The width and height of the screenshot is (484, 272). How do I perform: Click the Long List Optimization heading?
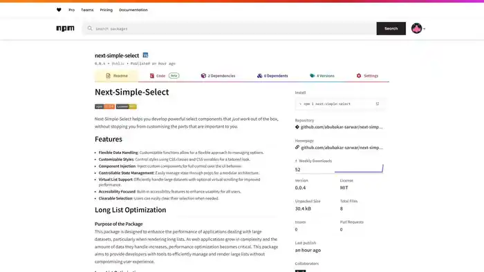click(x=130, y=210)
